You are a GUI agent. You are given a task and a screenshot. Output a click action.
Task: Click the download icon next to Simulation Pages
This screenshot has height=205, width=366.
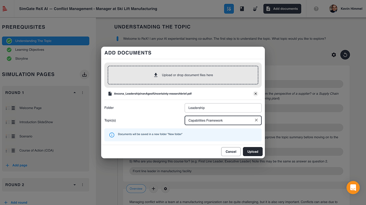84,75
